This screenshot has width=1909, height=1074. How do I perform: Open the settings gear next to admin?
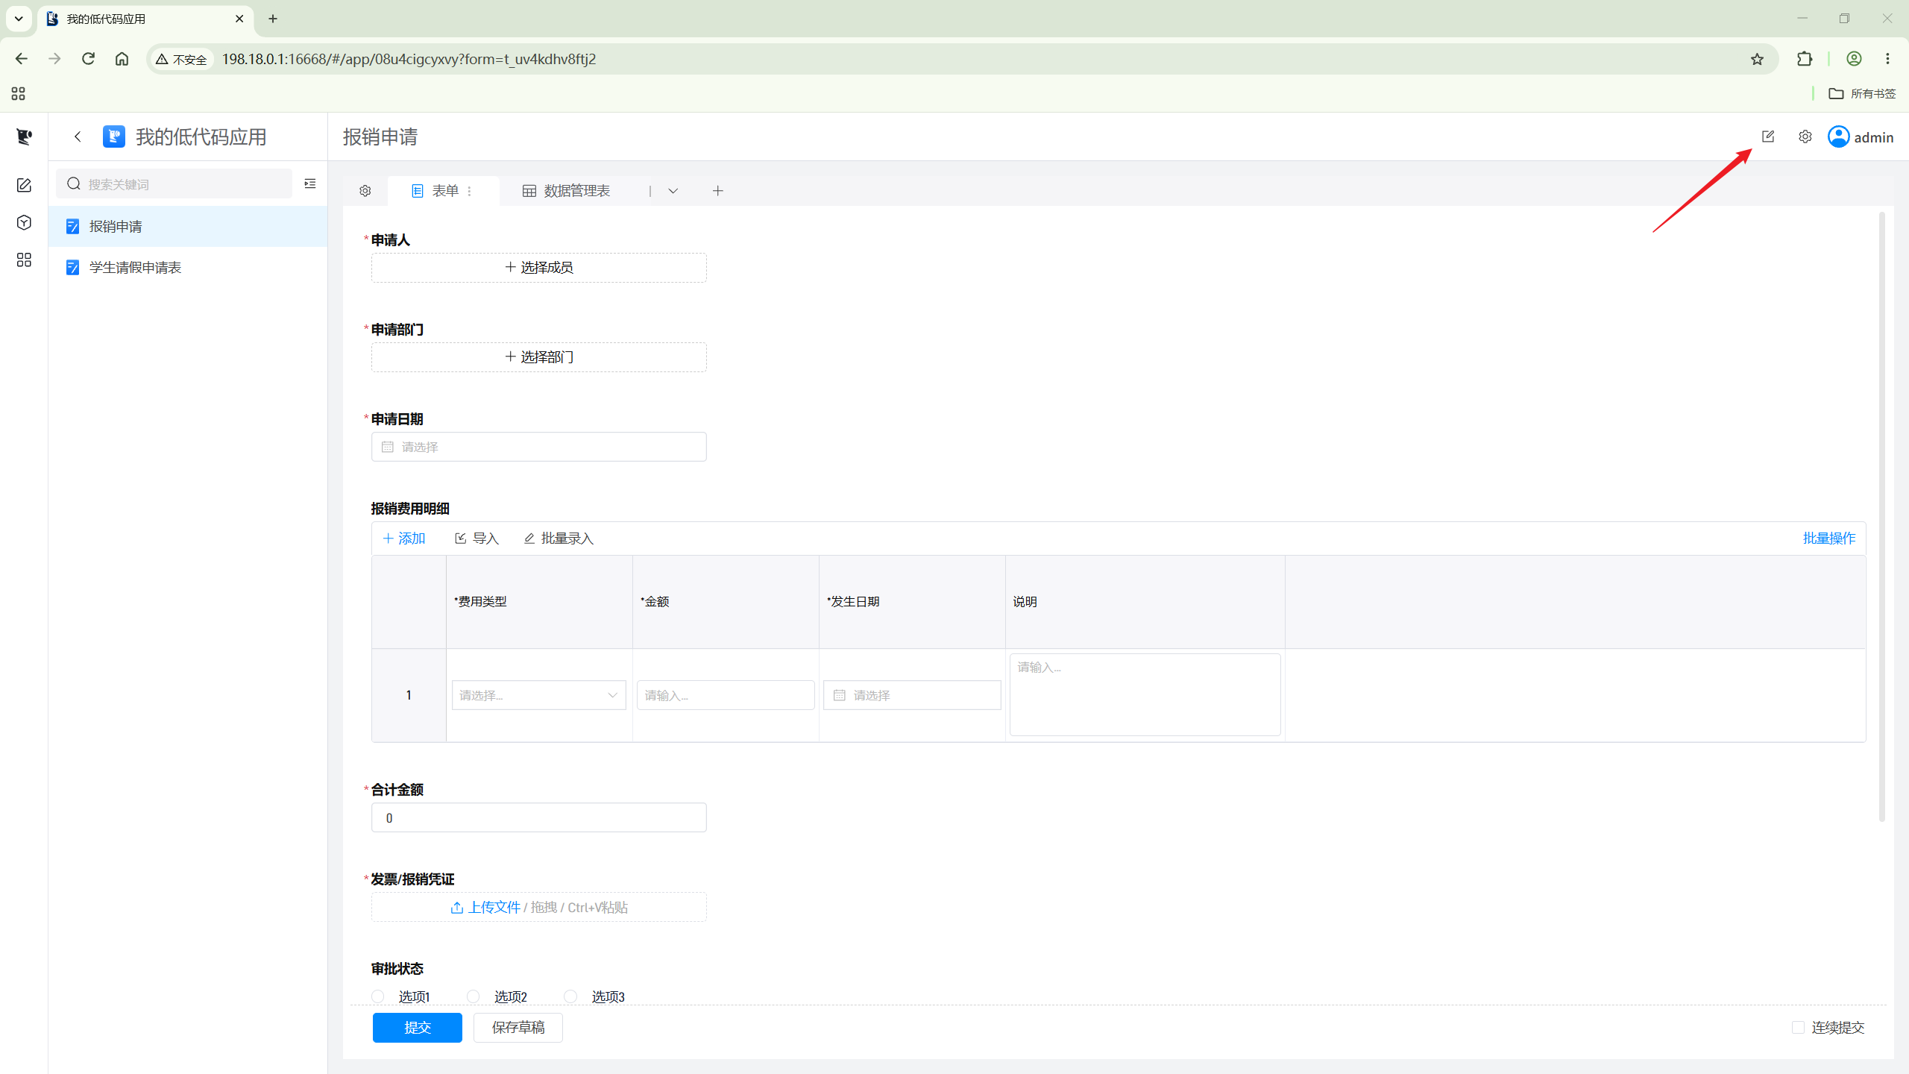1805,136
